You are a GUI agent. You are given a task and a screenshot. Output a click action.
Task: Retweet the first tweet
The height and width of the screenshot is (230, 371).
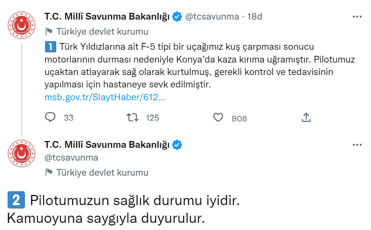pyautogui.click(x=133, y=117)
